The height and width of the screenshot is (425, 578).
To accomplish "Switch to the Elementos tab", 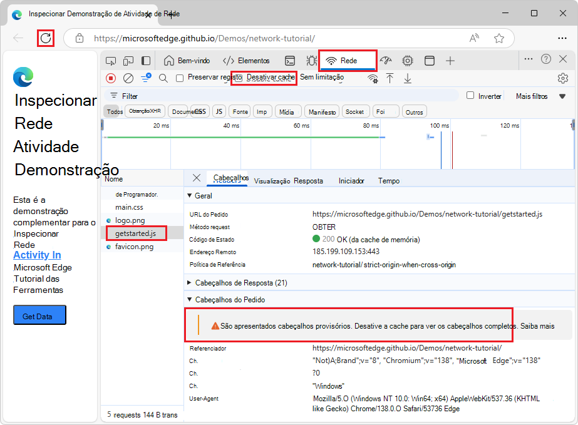I will (246, 61).
